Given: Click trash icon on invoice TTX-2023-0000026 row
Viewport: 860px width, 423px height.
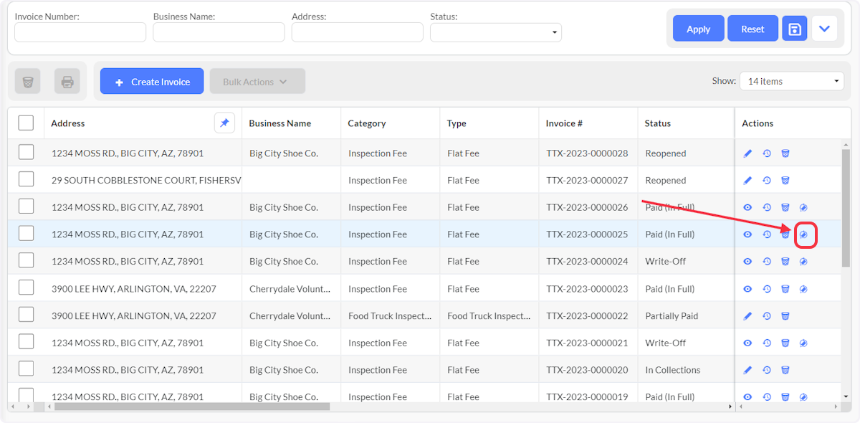Looking at the screenshot, I should point(785,207).
